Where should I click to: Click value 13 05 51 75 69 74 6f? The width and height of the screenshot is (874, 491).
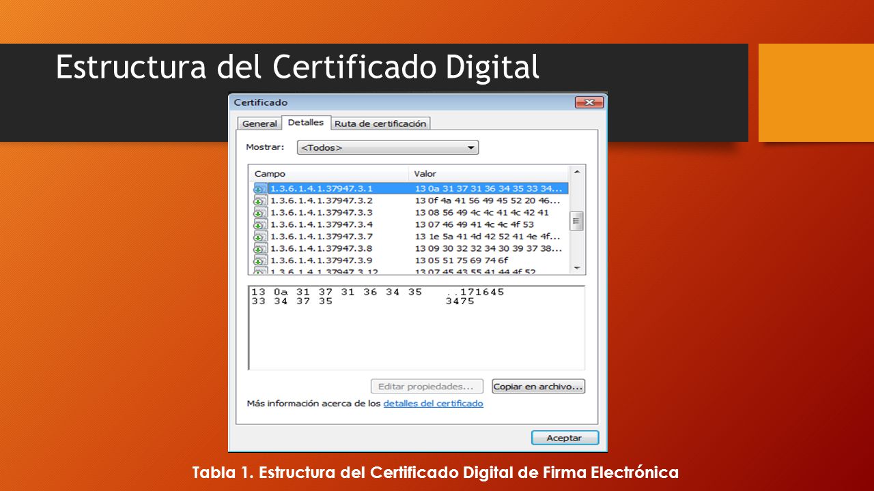(462, 261)
